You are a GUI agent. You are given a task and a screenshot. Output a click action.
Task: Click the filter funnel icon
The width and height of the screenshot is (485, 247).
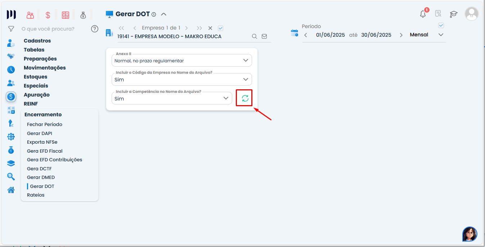(11, 29)
